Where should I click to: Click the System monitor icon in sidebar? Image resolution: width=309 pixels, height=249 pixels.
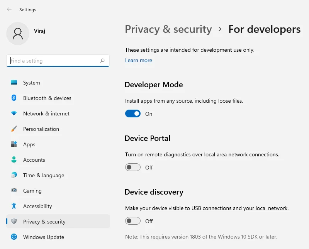[14, 82]
